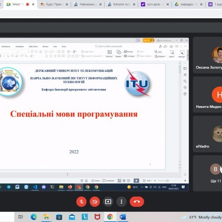Open VS Code in shared screen's taskbar

(35, 187)
